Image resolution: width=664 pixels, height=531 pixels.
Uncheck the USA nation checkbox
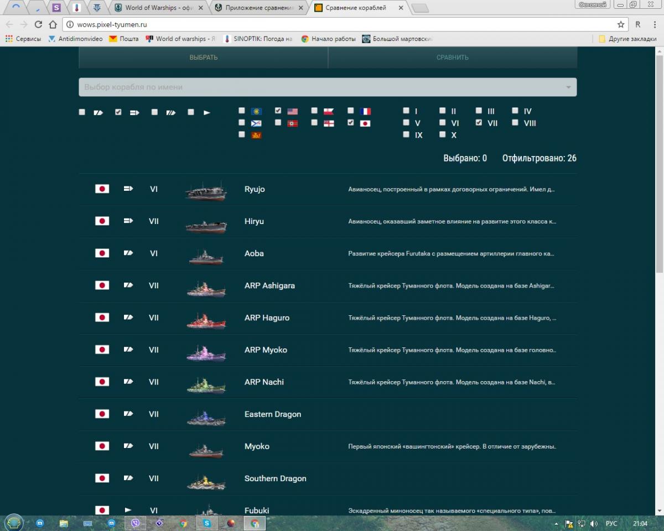278,111
